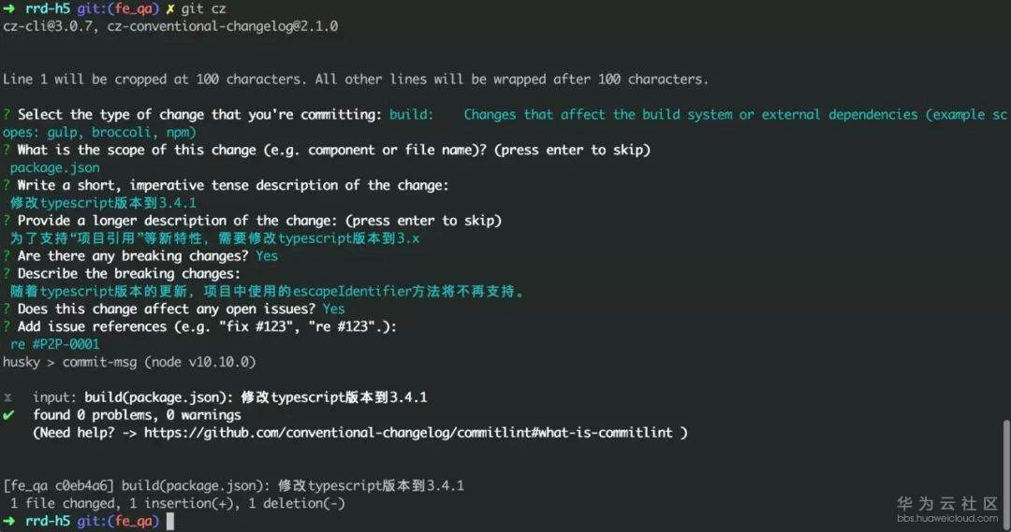
Task: Click the green check mark beside found 0 problems
Action: pos(8,414)
